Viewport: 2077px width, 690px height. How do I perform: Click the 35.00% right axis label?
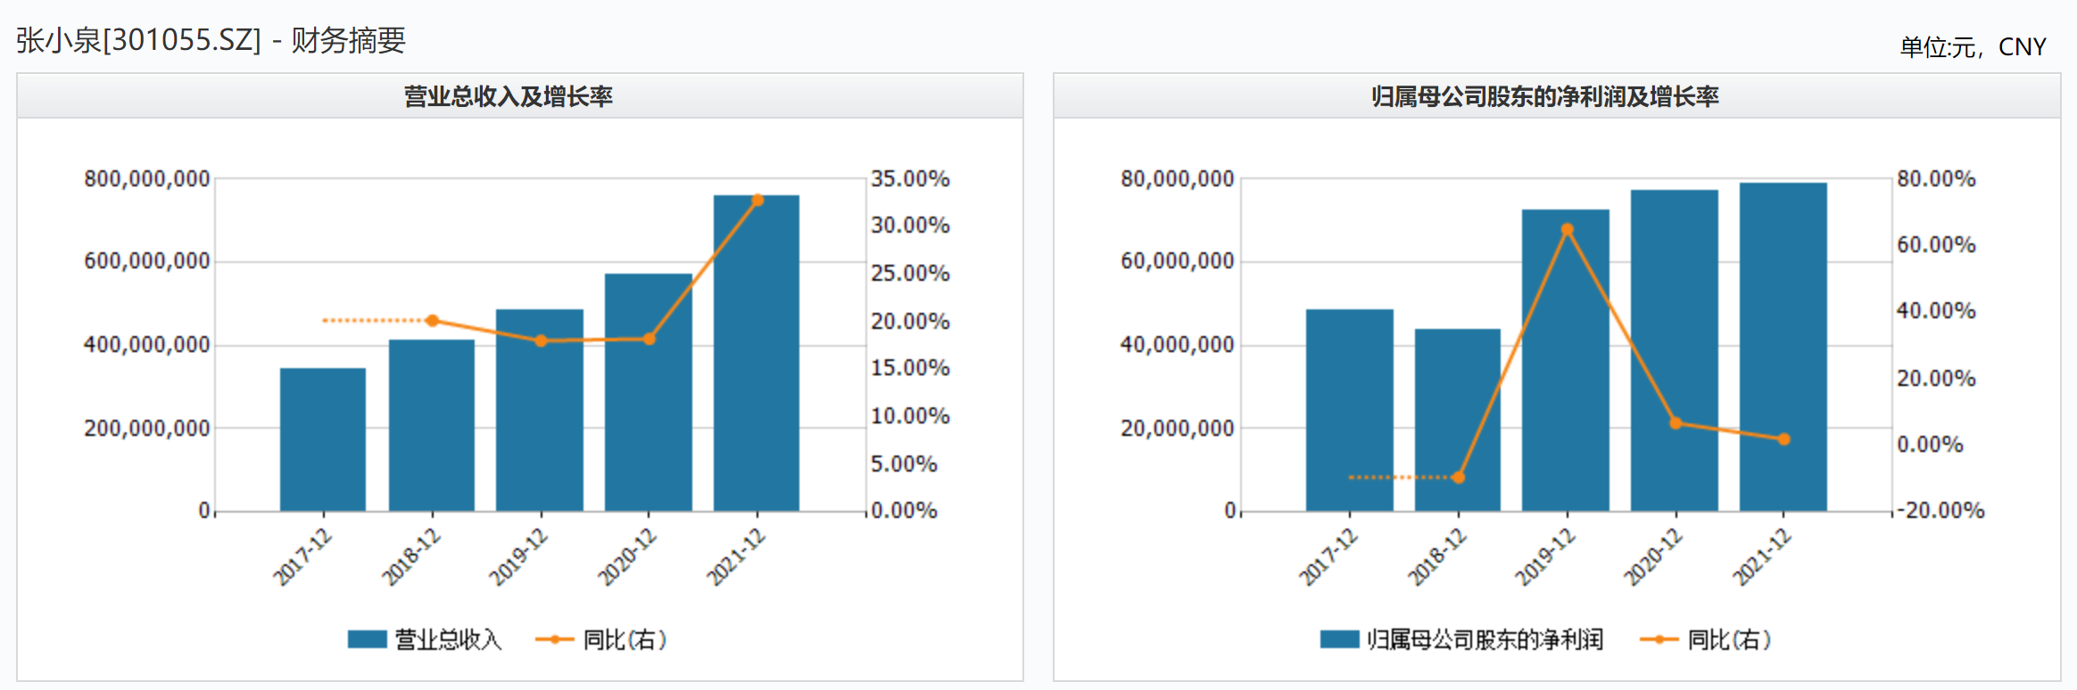(910, 178)
